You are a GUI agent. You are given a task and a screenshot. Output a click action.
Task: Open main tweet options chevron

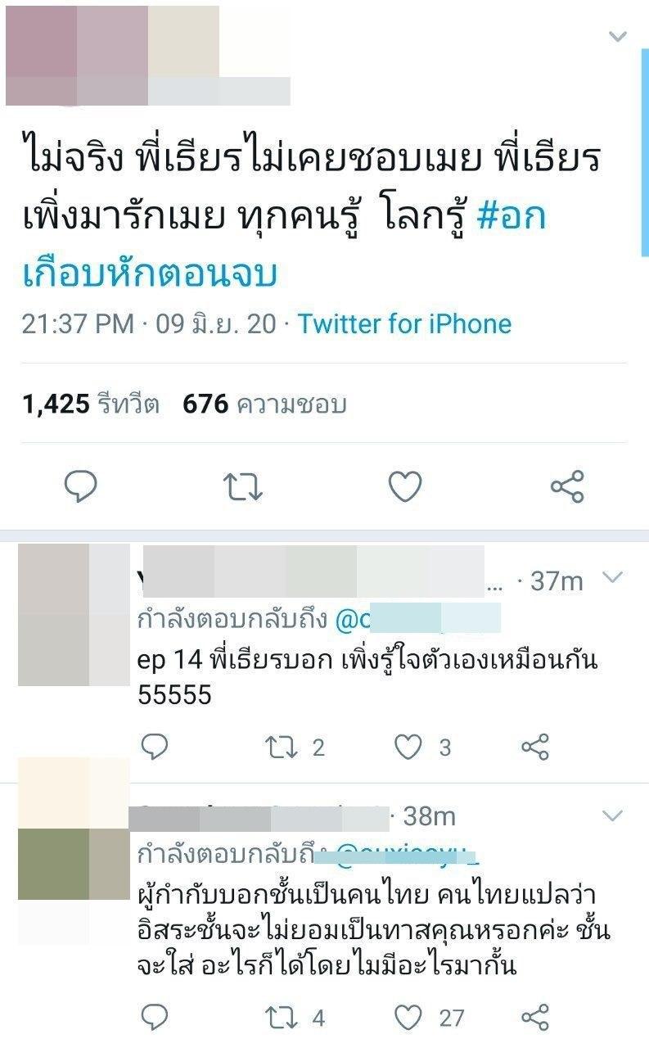pyautogui.click(x=618, y=36)
